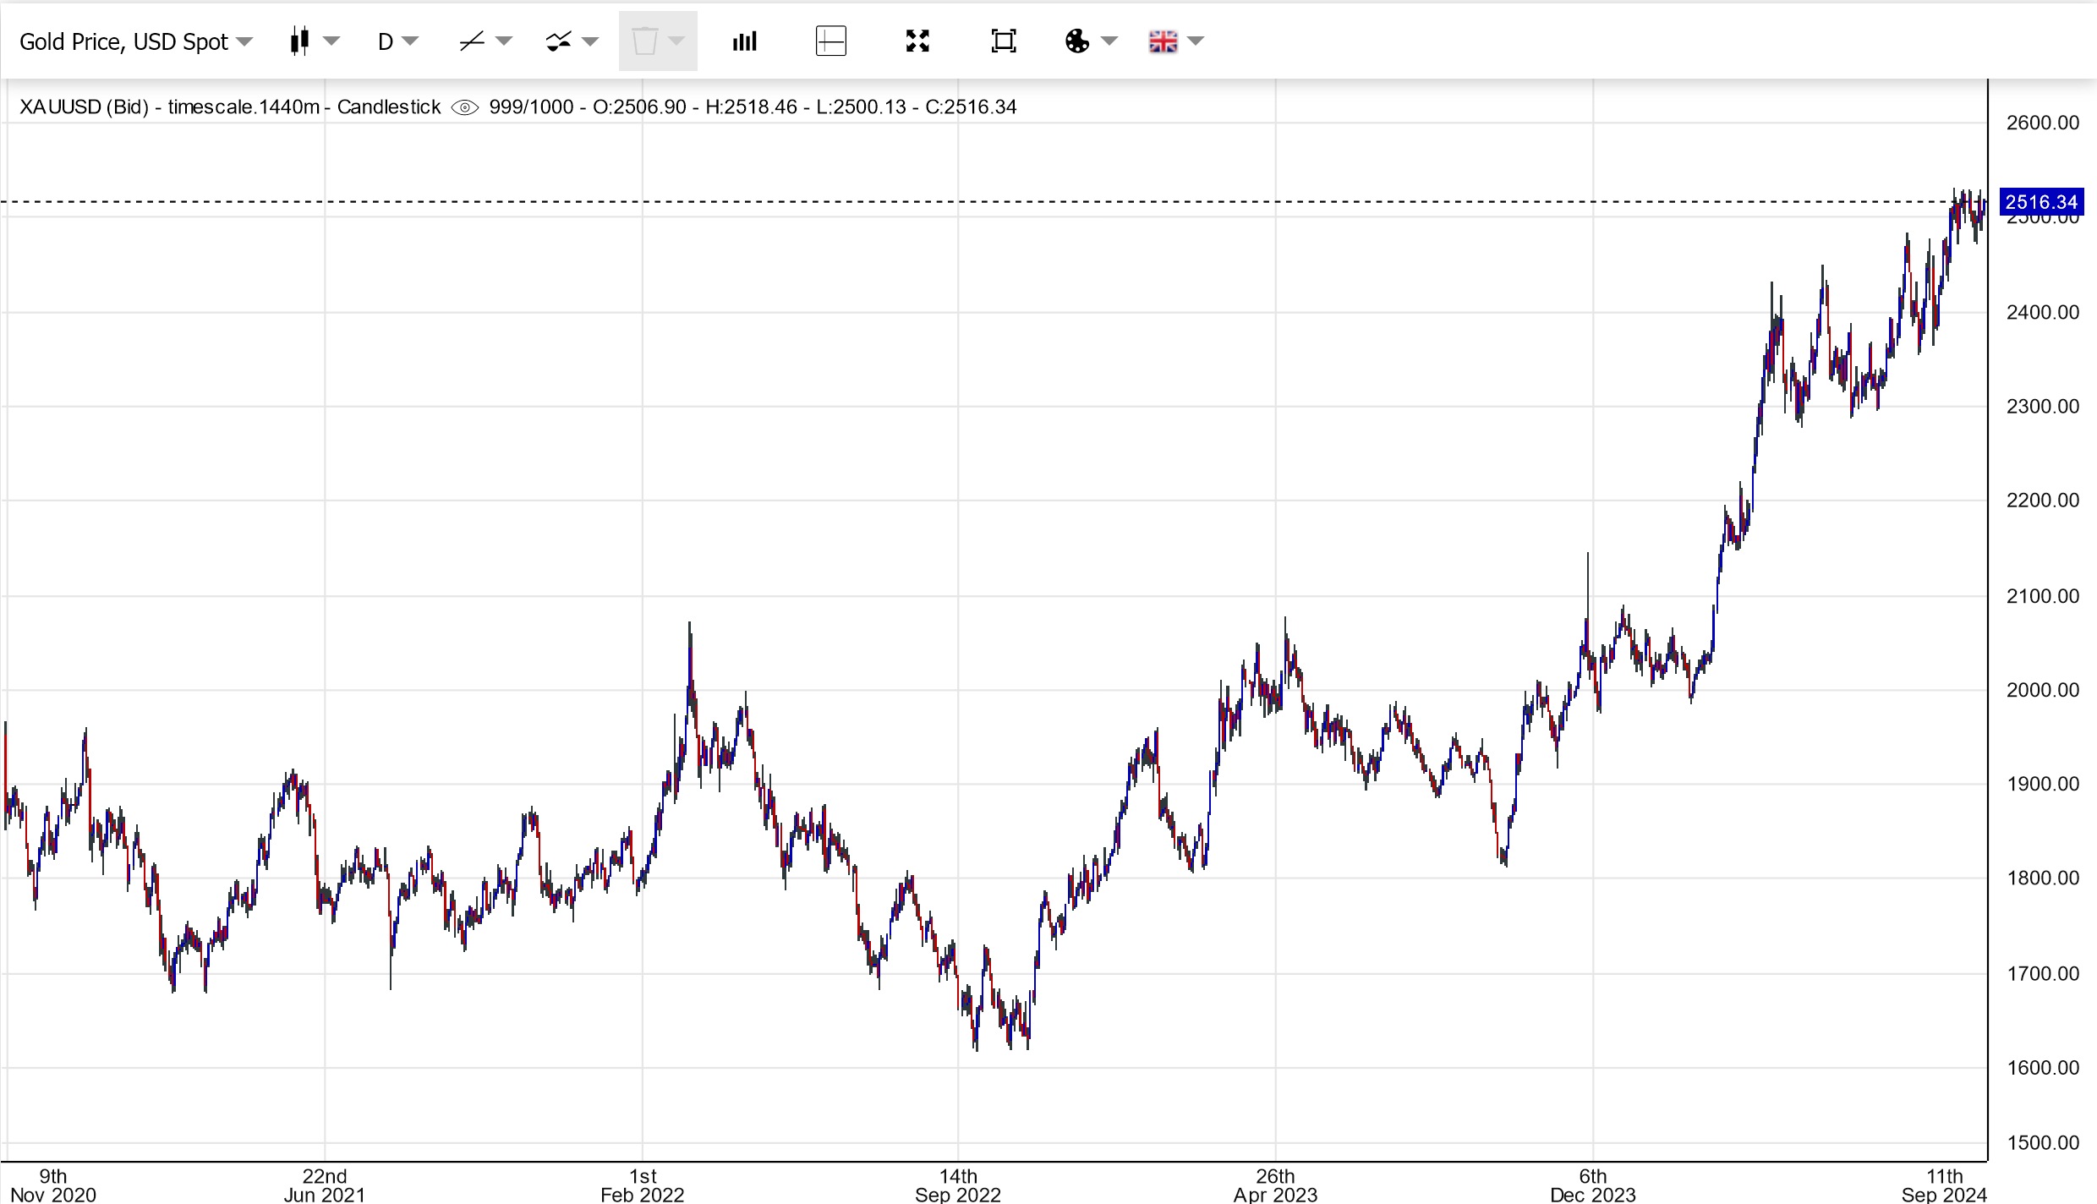The image size is (2097, 1204).
Task: Expand the UK flag language dropdown
Action: (x=1196, y=41)
